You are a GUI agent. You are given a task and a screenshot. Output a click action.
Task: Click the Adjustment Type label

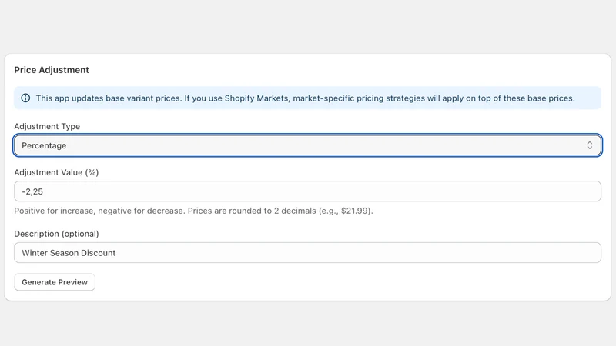click(x=47, y=126)
